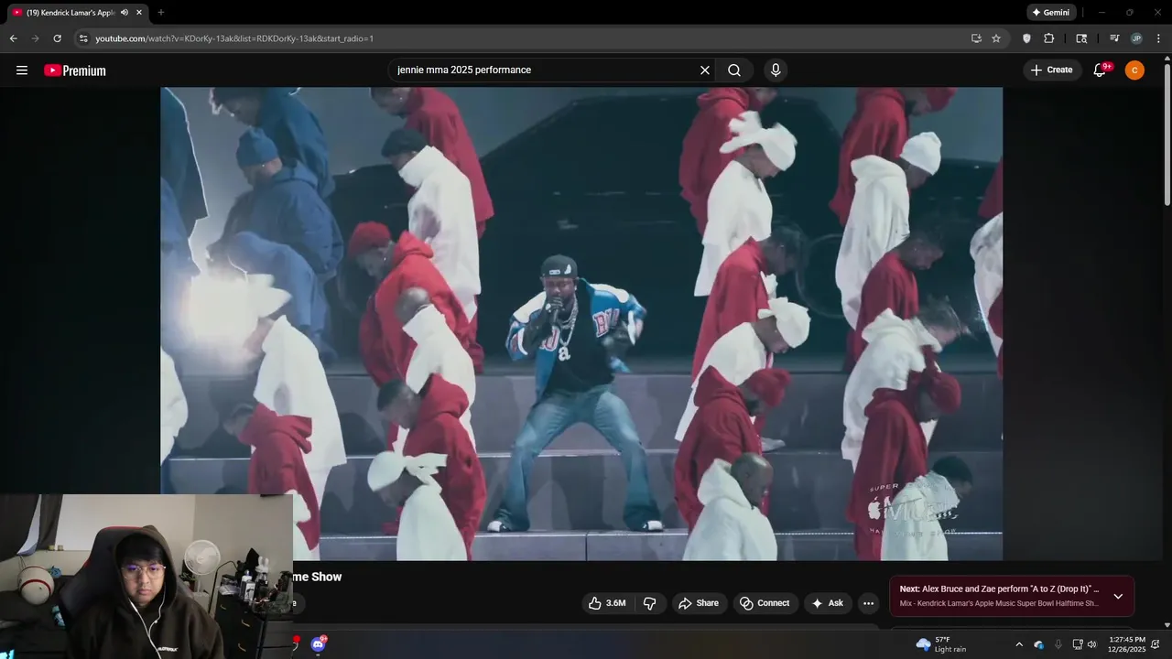Viewport: 1172px width, 659px height.
Task: Share this video
Action: click(699, 603)
